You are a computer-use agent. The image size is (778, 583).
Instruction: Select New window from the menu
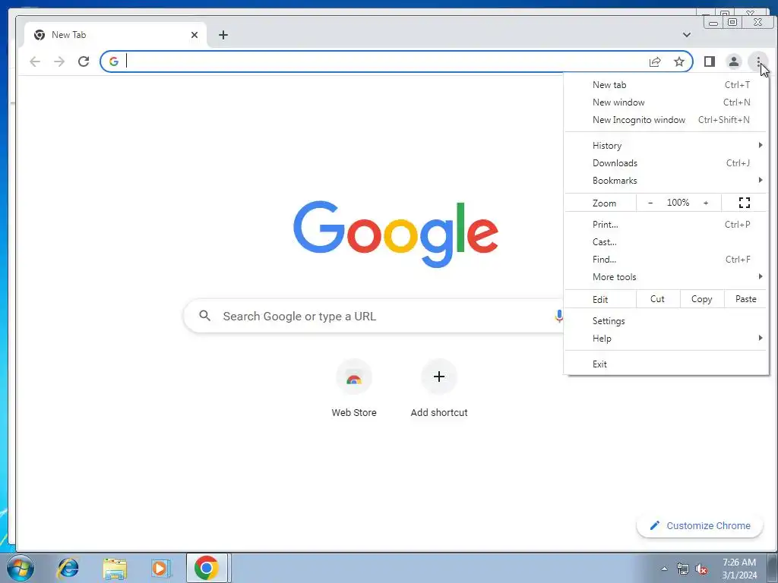coord(666,102)
